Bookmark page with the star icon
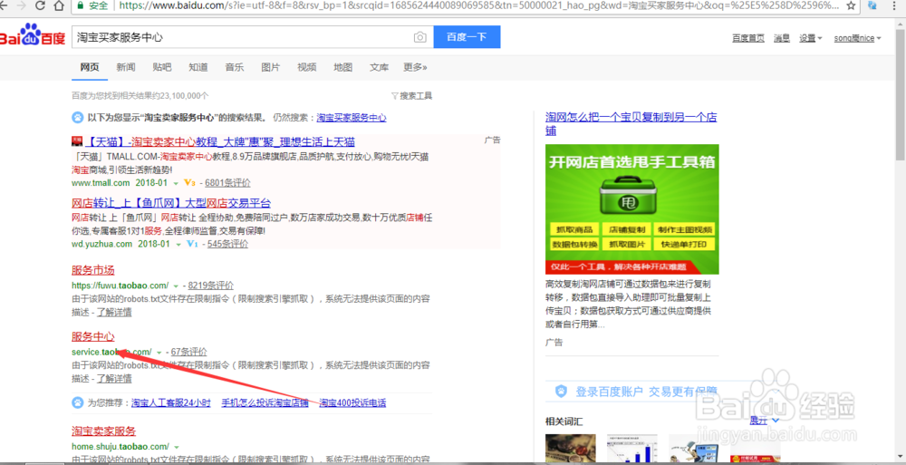The width and height of the screenshot is (906, 465). click(x=851, y=5)
